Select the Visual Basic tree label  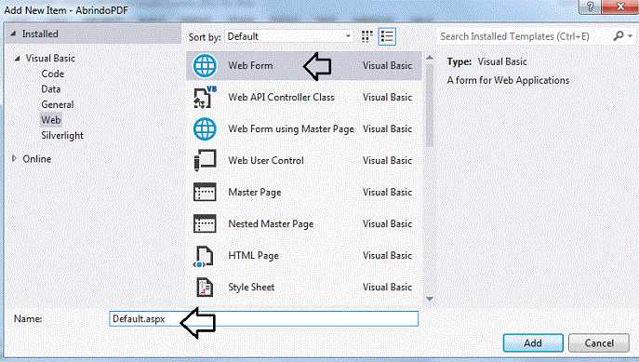click(50, 59)
